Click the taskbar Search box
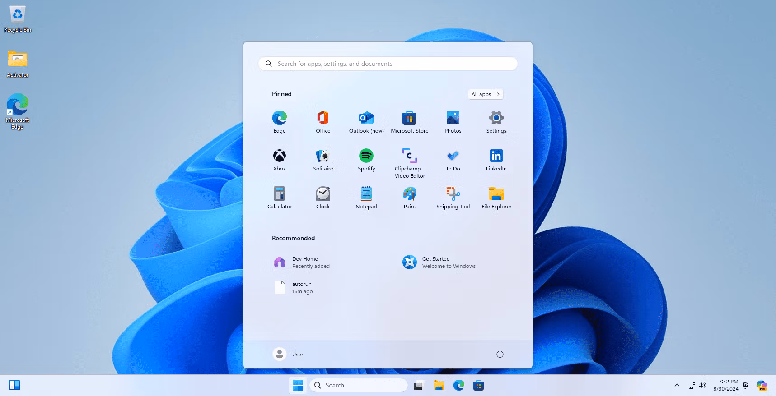The image size is (776, 396). coord(359,385)
